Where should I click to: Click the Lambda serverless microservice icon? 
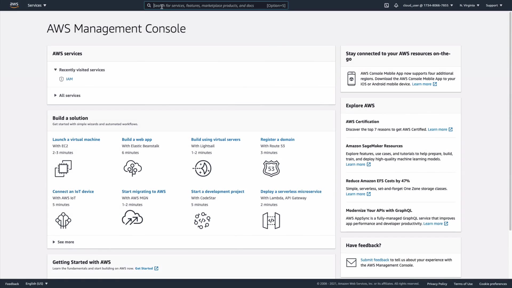(x=271, y=221)
